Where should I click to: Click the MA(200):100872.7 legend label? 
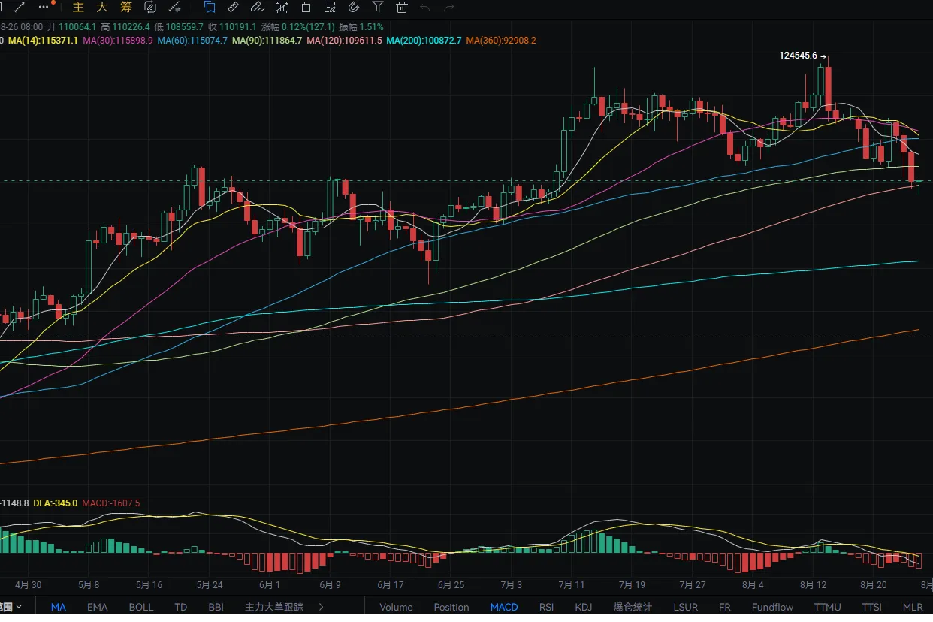(424, 40)
